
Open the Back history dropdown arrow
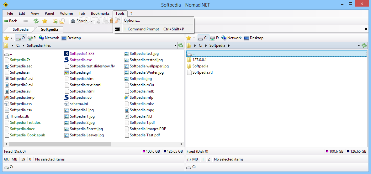point(21,21)
